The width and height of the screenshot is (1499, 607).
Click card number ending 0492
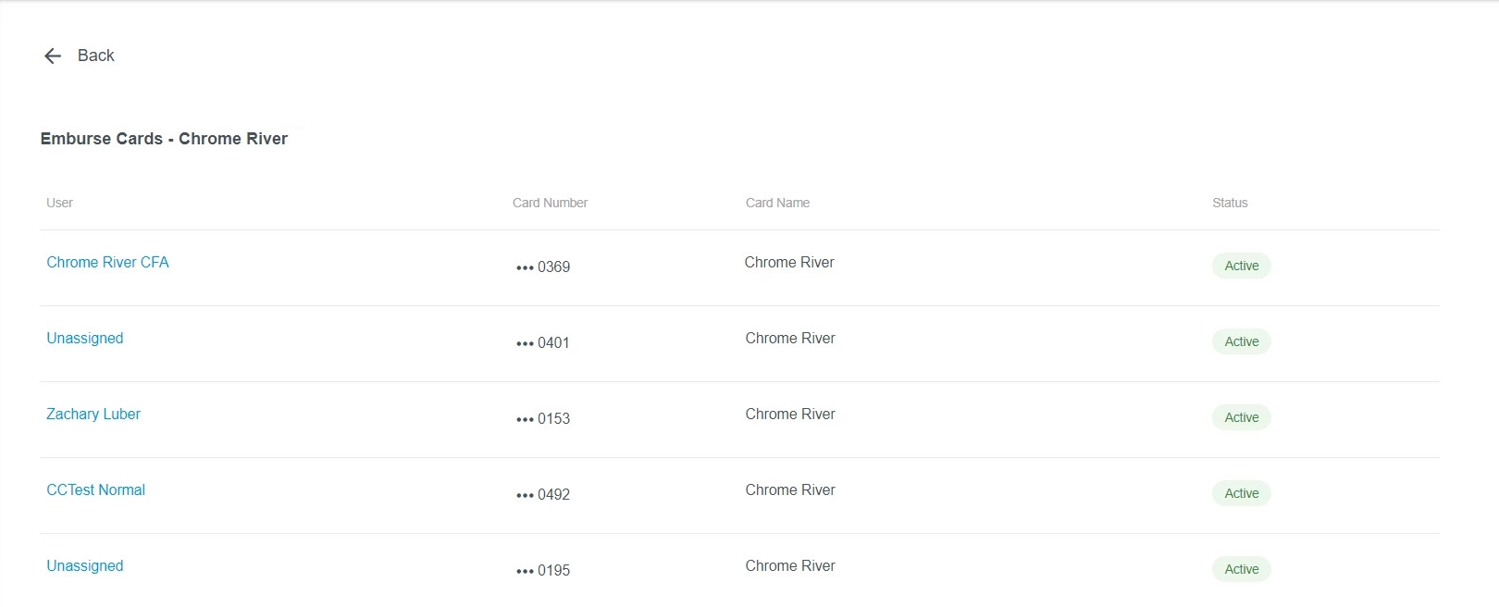[x=543, y=495]
